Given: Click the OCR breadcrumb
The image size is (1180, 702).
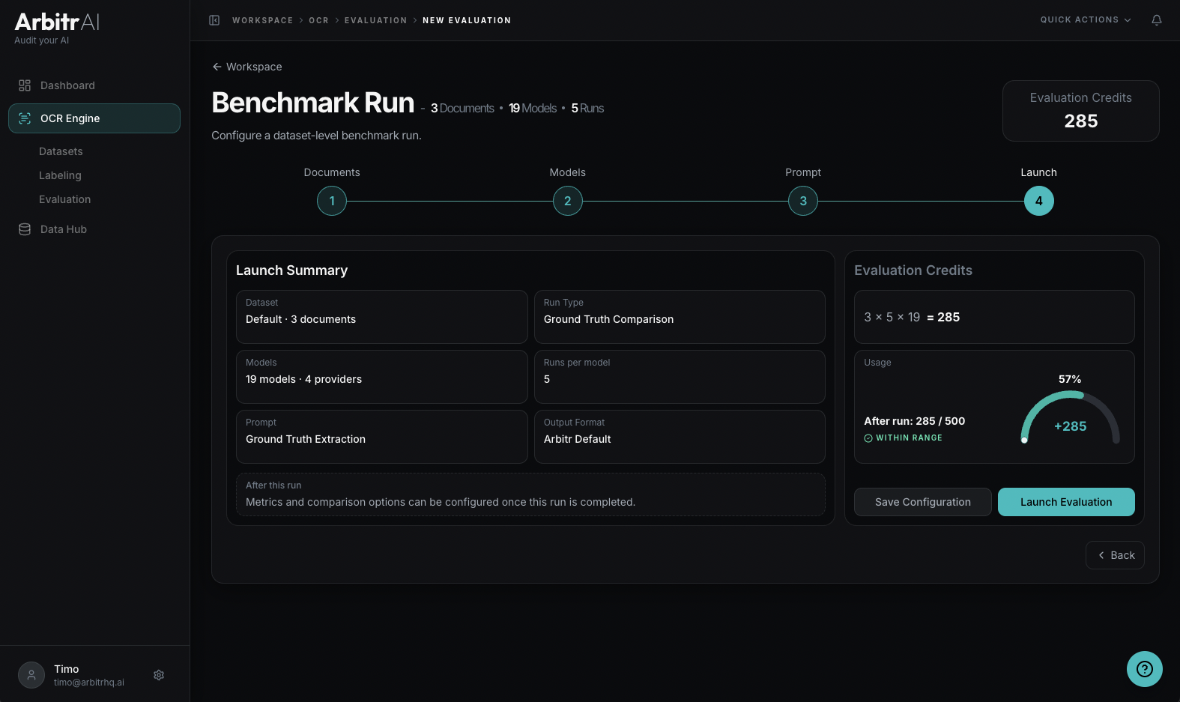Looking at the screenshot, I should [x=319, y=20].
